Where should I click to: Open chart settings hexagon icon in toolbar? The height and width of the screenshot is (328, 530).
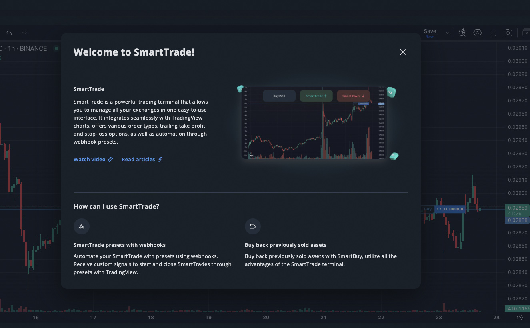pos(478,33)
